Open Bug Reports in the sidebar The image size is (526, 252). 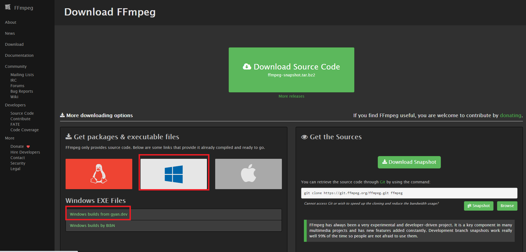click(22, 91)
